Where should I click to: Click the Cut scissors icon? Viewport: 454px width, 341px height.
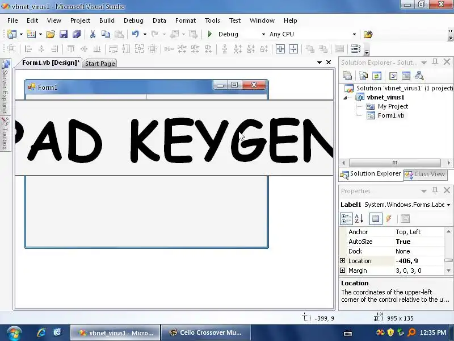[x=93, y=34]
